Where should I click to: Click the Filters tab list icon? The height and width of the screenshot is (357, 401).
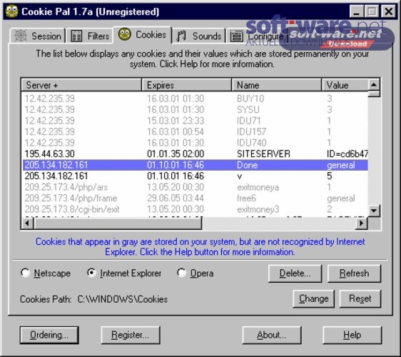click(76, 36)
